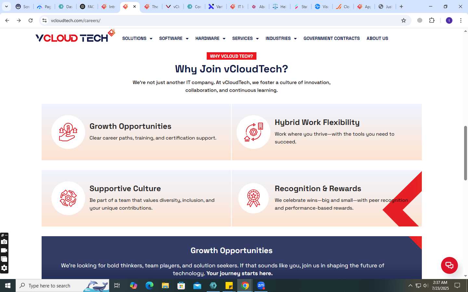The image size is (468, 292).
Task: Switch to the FAC browser tab
Action: (87, 6)
